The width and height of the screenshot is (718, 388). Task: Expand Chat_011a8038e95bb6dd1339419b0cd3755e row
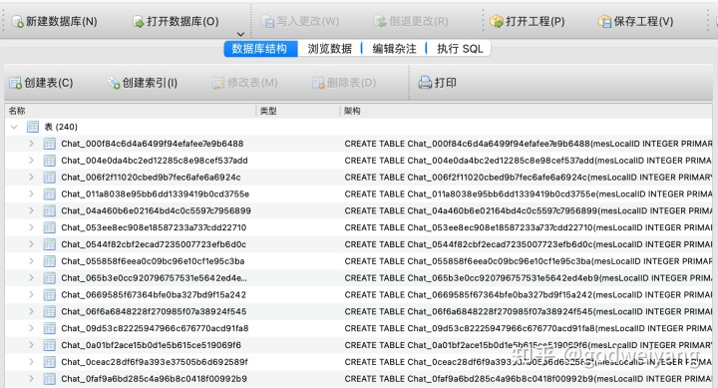click(x=31, y=194)
